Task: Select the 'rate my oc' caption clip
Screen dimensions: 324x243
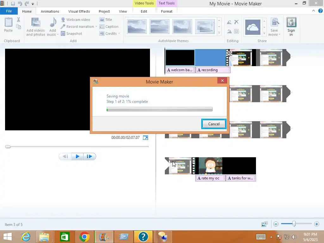Action: [x=210, y=178]
